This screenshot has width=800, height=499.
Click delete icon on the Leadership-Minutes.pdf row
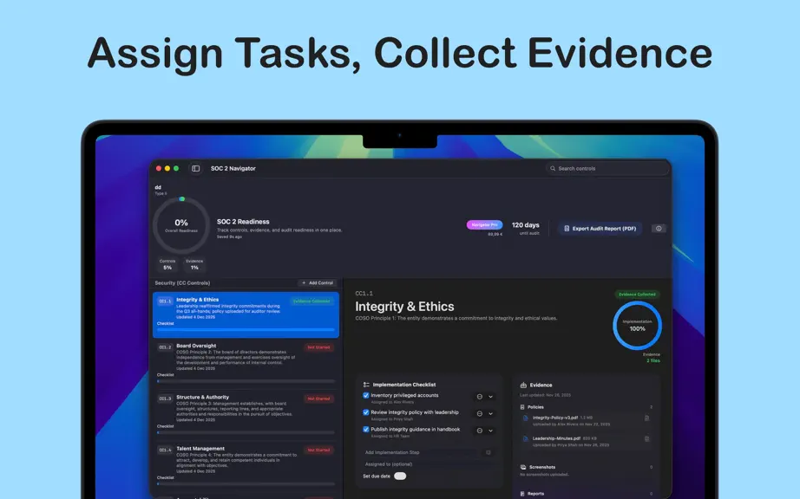click(x=646, y=439)
